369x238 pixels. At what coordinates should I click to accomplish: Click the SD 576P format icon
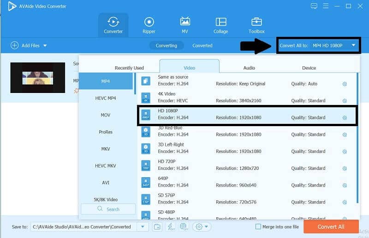coord(146,199)
